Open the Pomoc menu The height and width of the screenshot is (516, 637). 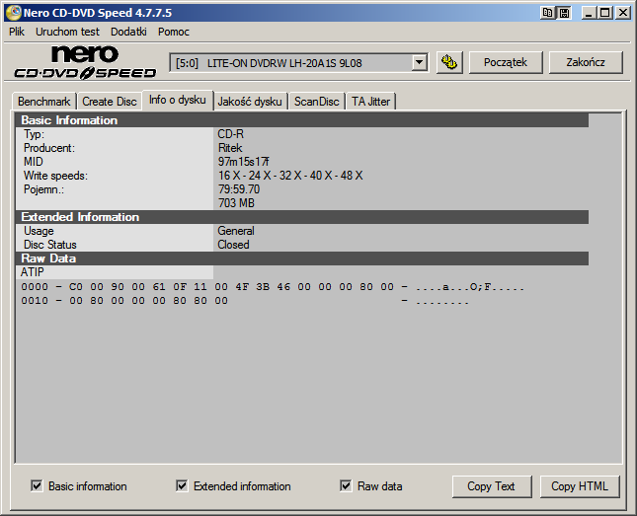[174, 32]
